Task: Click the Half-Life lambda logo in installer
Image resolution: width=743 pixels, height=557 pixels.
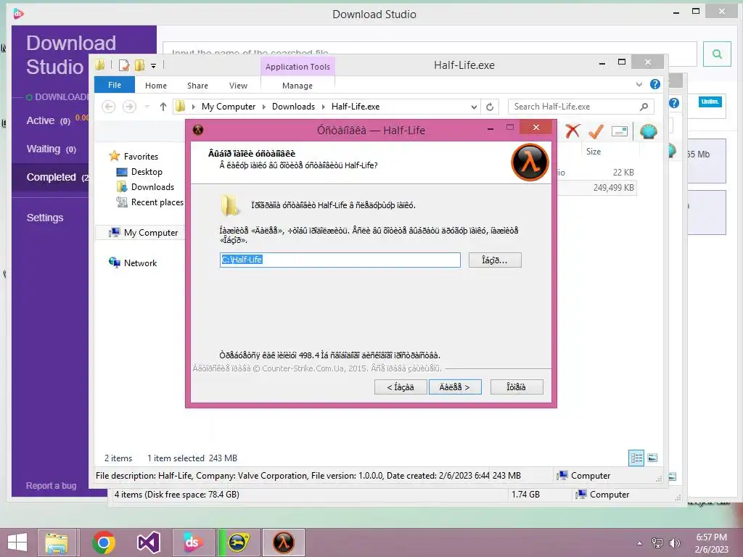Action: [530, 162]
